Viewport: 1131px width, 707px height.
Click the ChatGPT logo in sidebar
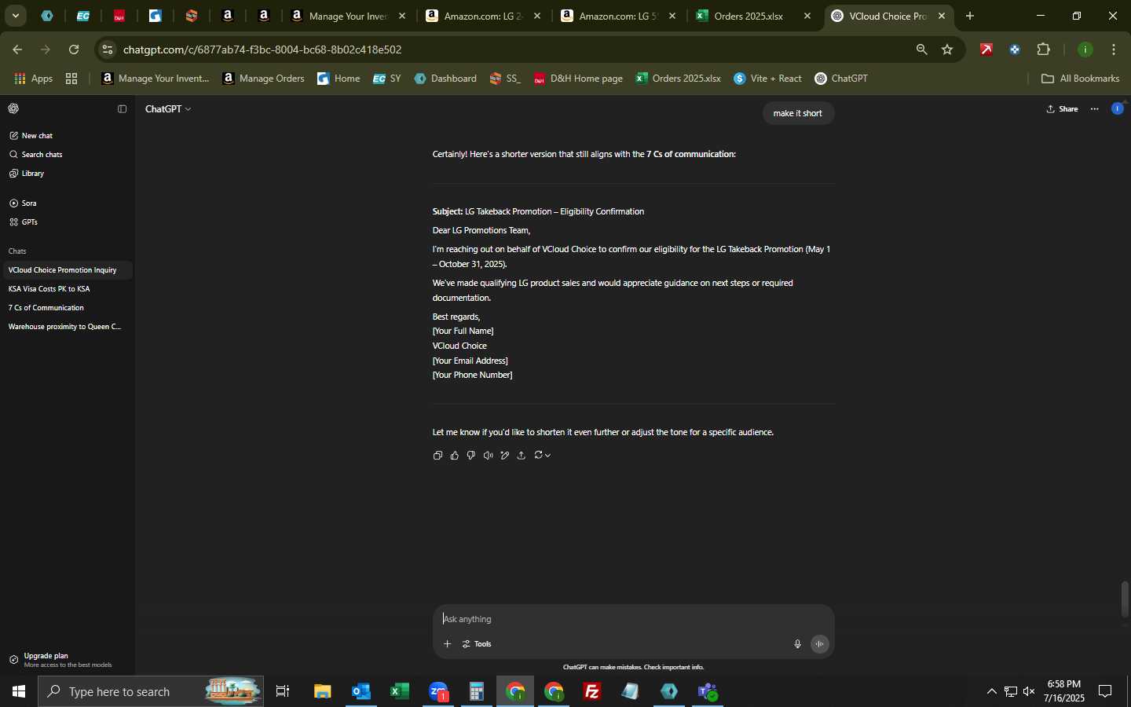(x=13, y=109)
